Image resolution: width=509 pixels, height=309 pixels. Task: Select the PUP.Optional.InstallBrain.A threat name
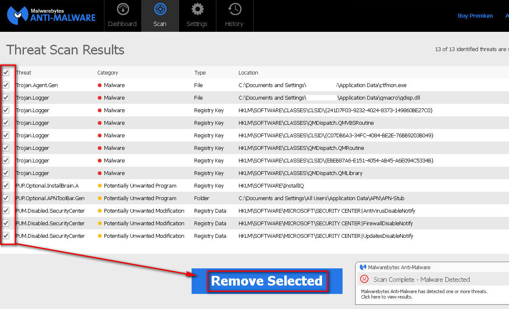click(x=47, y=185)
